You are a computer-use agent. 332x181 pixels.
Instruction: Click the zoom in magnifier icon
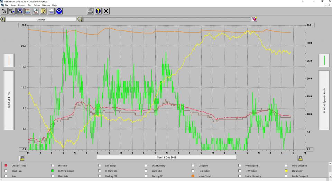pos(3,19)
